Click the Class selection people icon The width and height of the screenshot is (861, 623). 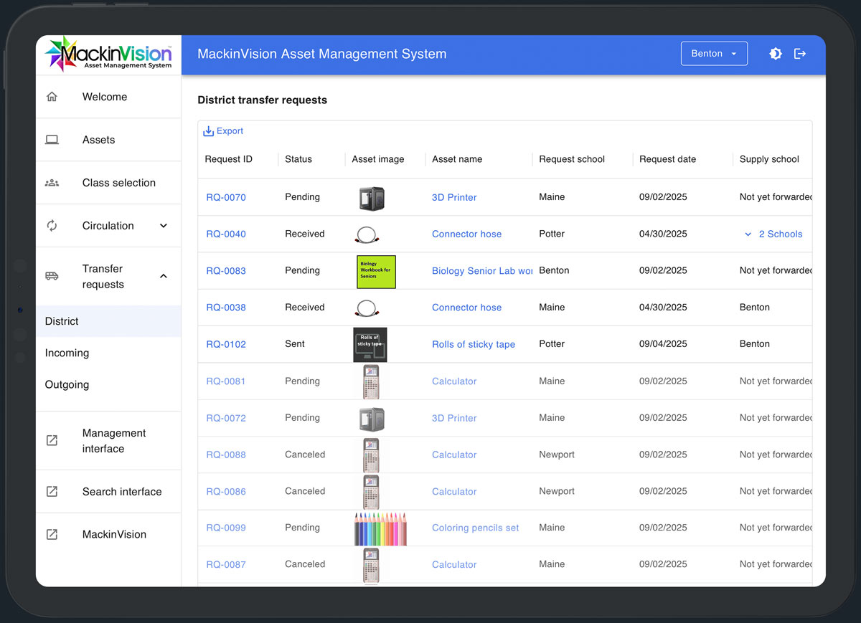click(x=52, y=183)
